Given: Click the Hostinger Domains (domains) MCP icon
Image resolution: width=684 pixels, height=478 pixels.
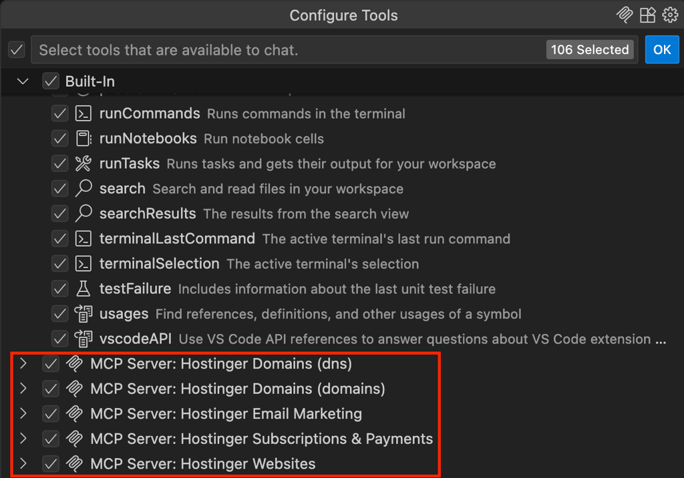Looking at the screenshot, I should (x=75, y=389).
